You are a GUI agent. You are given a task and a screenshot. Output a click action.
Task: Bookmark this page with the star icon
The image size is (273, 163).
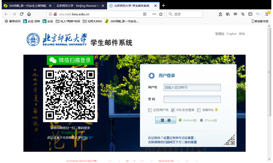pos(161,14)
